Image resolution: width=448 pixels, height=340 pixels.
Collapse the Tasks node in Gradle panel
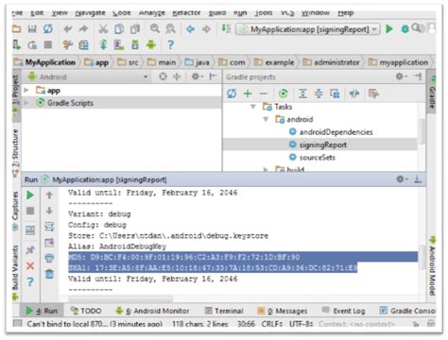[253, 107]
